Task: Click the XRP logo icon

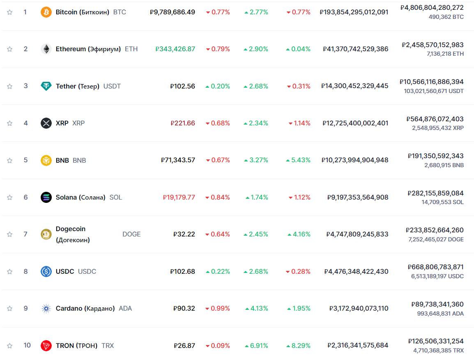Action: [46, 123]
